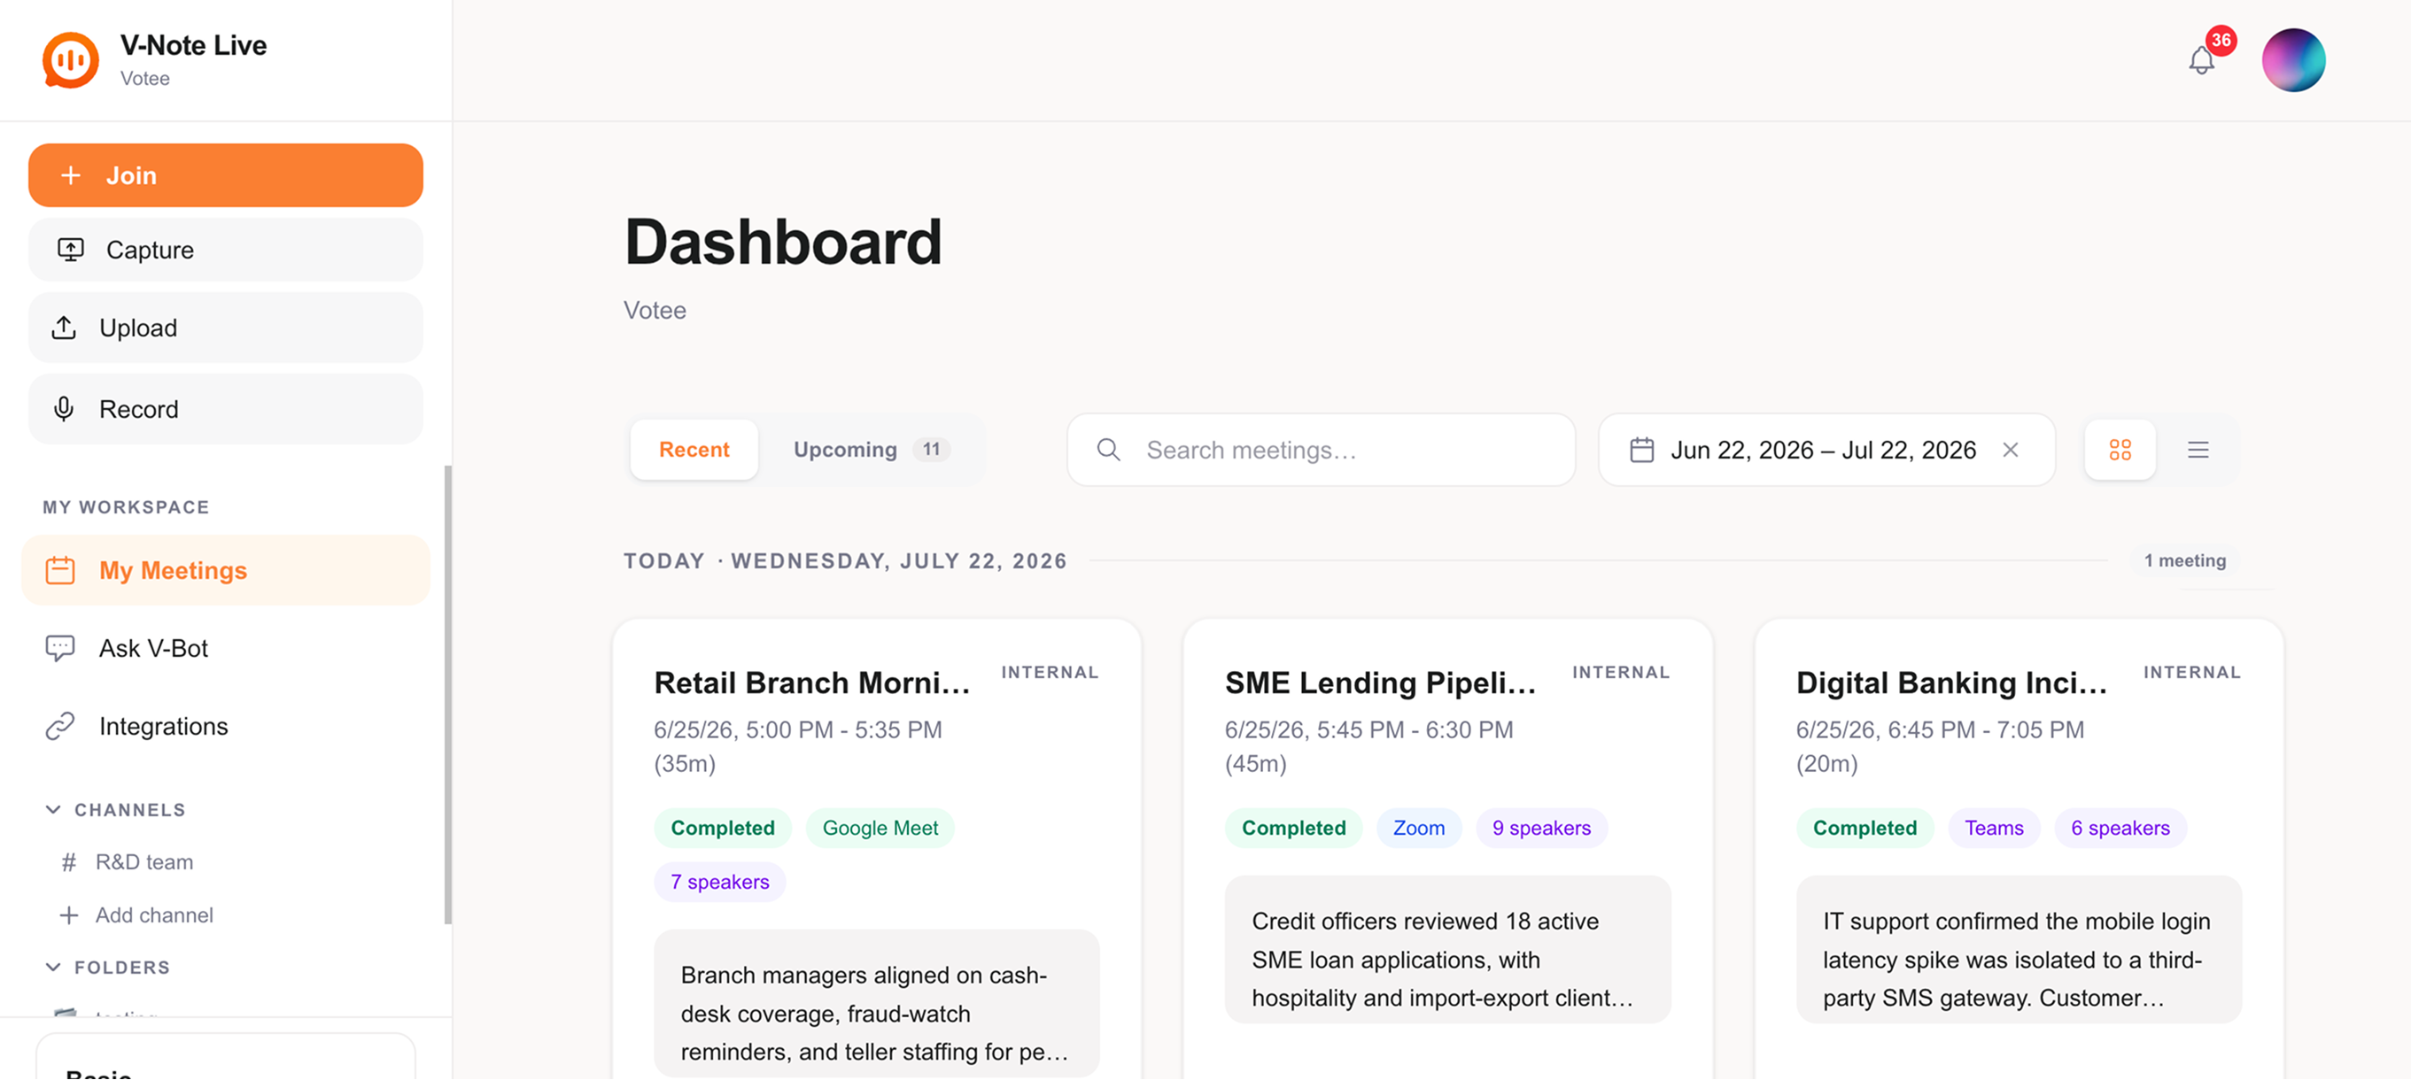This screenshot has width=2411, height=1080.
Task: Click Completed badge on Retail Branch card
Action: click(723, 828)
